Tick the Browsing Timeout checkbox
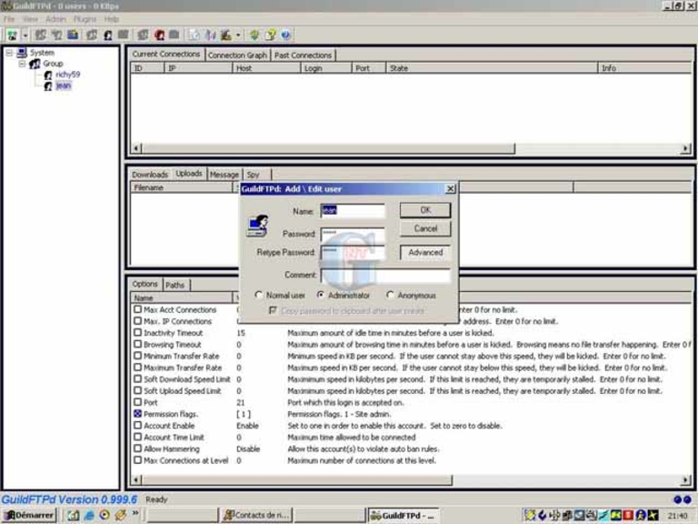This screenshot has height=524, width=698. click(138, 344)
